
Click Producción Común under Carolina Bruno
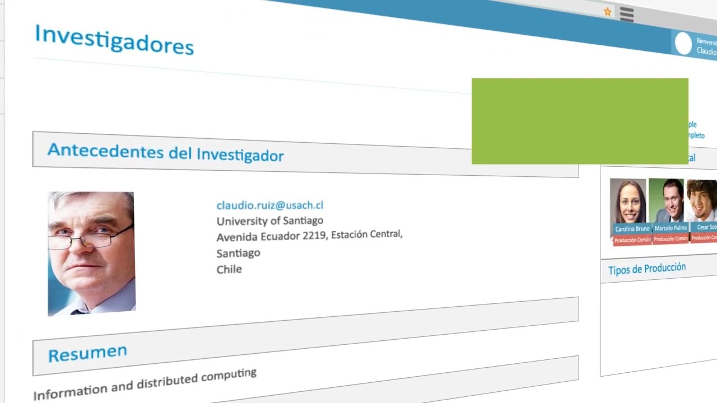coord(632,240)
